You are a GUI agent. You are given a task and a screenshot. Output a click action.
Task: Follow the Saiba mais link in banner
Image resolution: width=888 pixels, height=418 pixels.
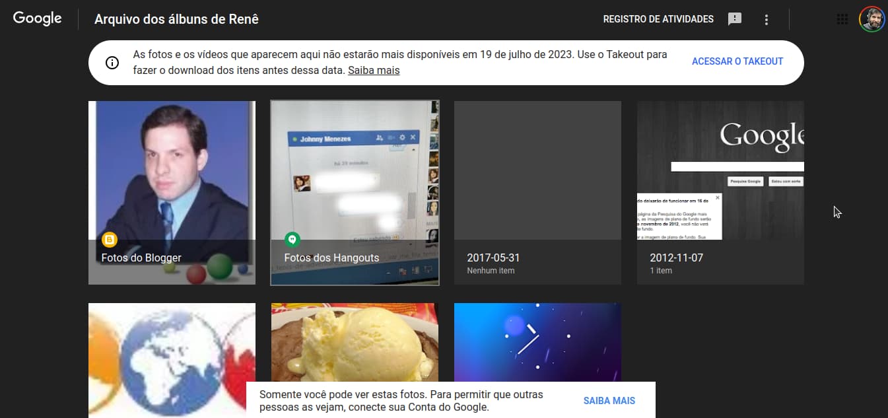point(374,70)
